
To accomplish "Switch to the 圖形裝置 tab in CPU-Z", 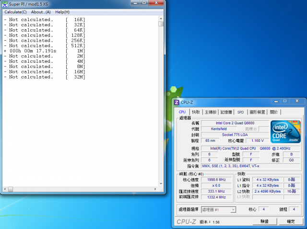I will [x=257, y=112].
